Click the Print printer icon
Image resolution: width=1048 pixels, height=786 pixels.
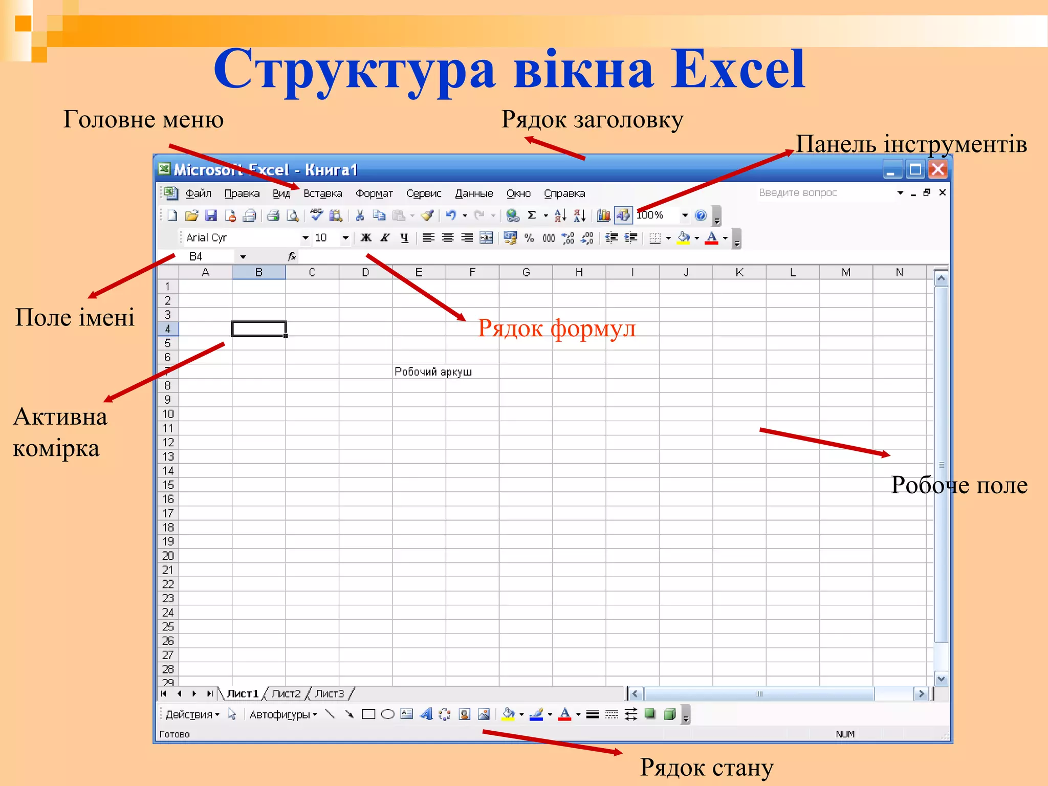pyautogui.click(x=273, y=215)
